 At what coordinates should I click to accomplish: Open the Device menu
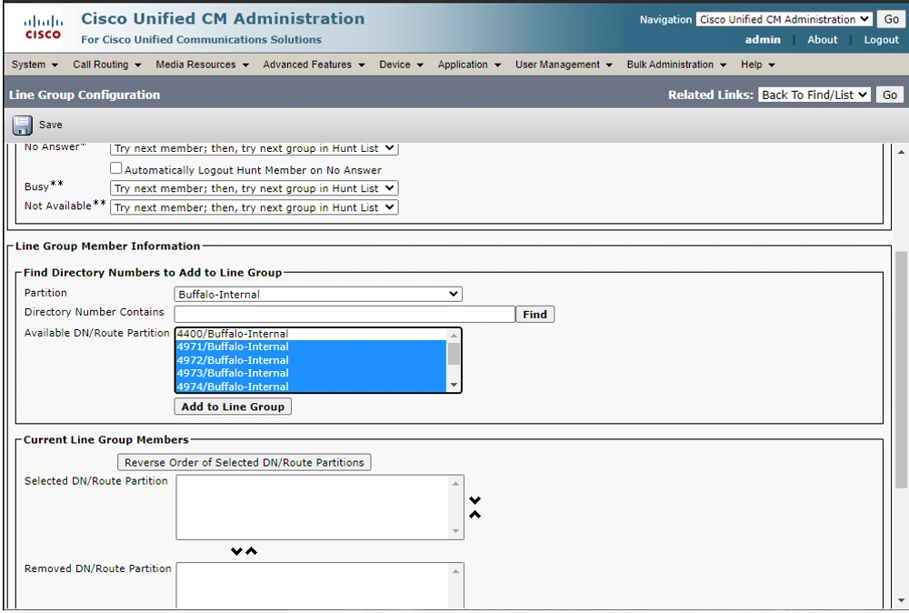401,65
